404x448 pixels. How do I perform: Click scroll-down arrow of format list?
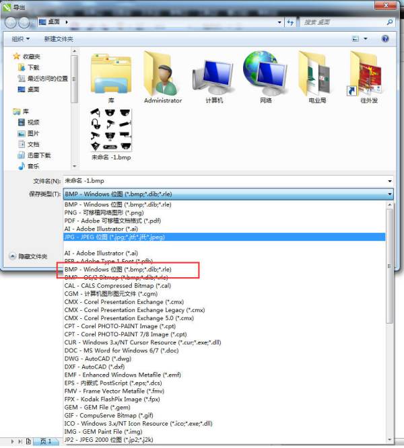point(389,440)
